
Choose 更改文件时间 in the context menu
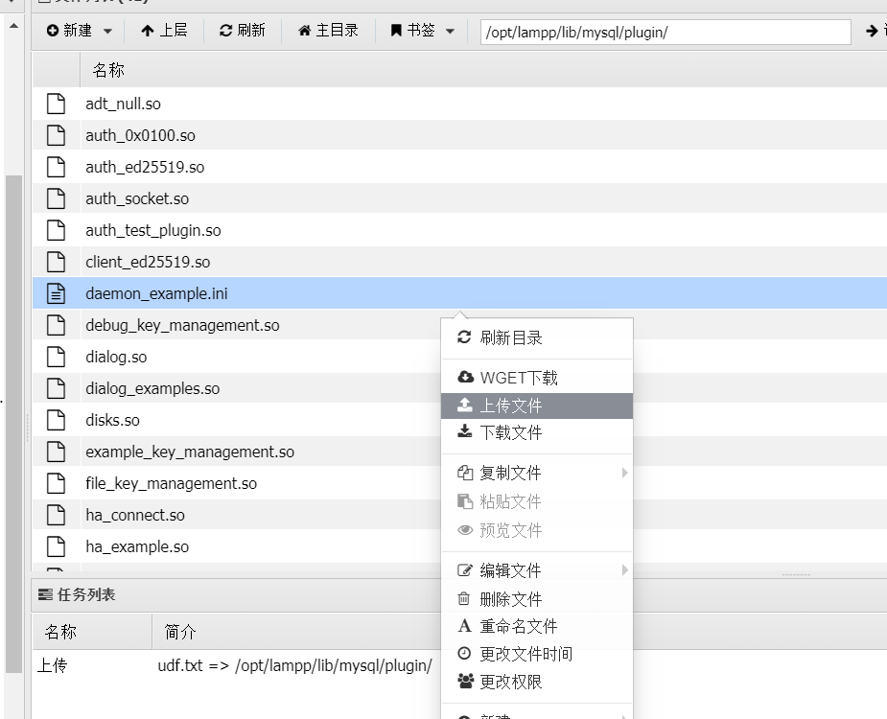[x=537, y=655]
